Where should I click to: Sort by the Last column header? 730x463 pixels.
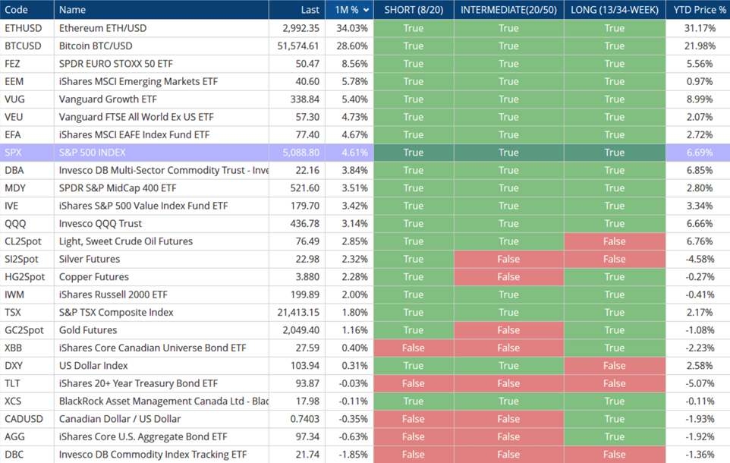[309, 10]
